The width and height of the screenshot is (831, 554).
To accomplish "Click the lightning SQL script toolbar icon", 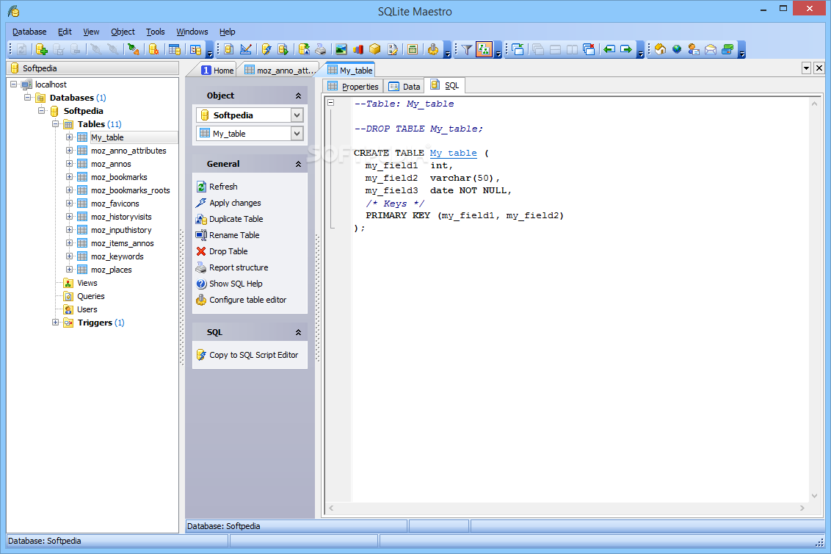I will coord(266,49).
